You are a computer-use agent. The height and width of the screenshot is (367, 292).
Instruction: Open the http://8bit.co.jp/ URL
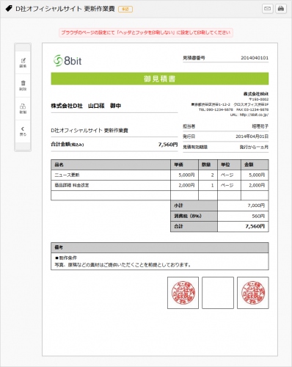pyautogui.click(x=254, y=115)
